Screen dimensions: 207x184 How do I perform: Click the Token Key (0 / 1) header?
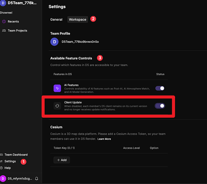point(64,148)
